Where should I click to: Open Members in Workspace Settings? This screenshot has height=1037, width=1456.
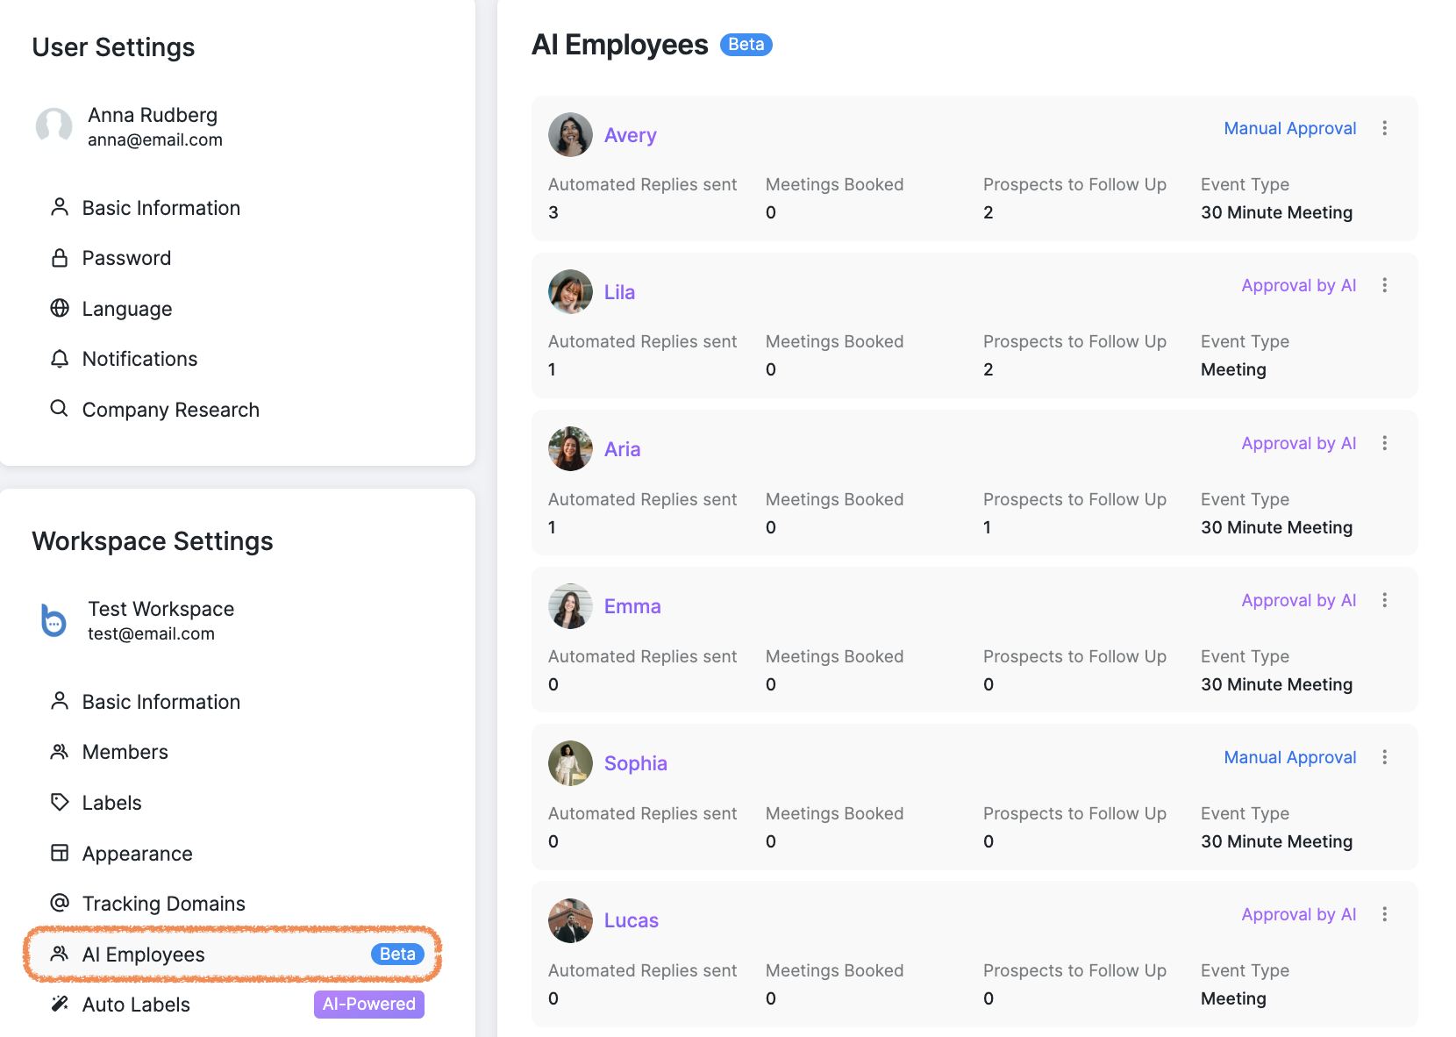[125, 752]
